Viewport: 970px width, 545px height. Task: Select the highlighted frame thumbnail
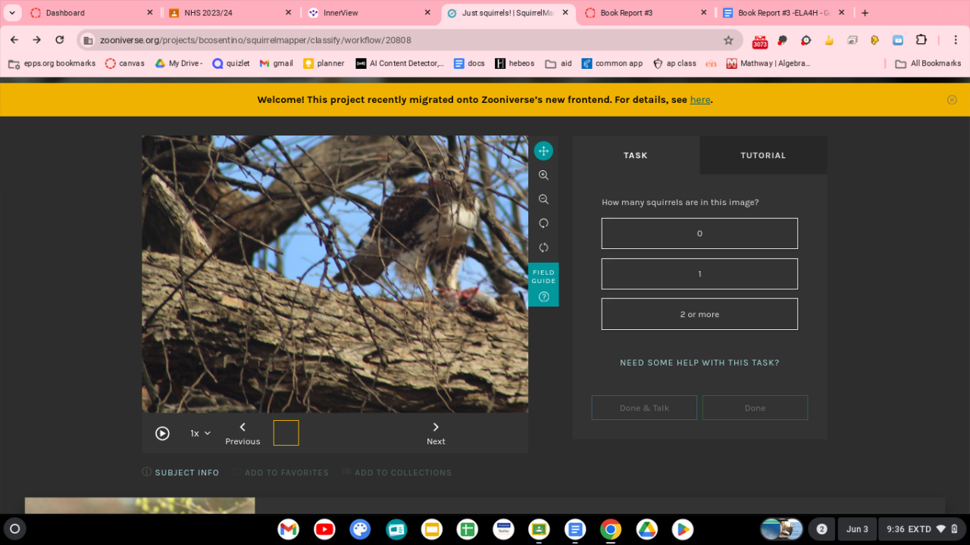(x=286, y=433)
